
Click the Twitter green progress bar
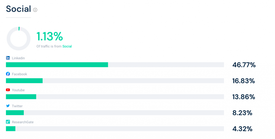click(x=15, y=113)
